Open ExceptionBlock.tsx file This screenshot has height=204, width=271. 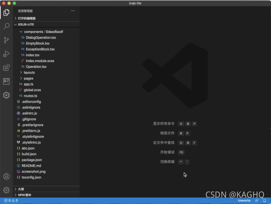point(46,49)
